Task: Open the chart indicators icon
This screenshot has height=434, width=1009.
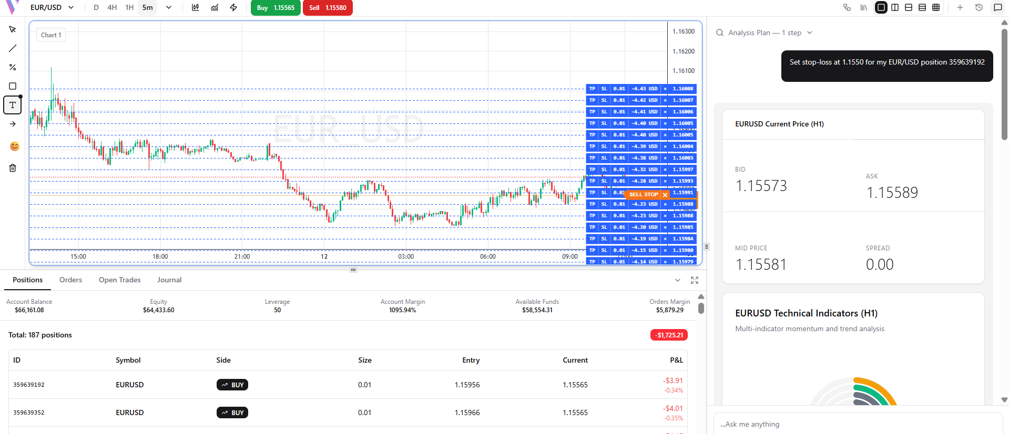Action: (x=215, y=7)
